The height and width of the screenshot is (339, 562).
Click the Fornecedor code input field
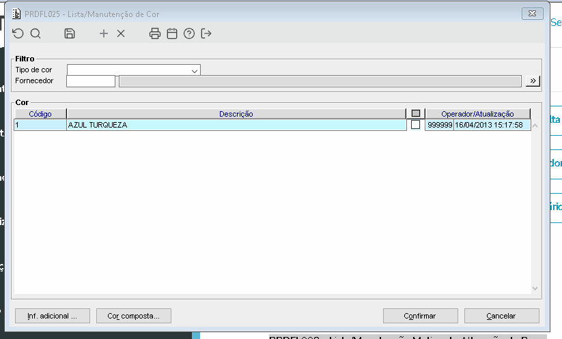tap(91, 81)
